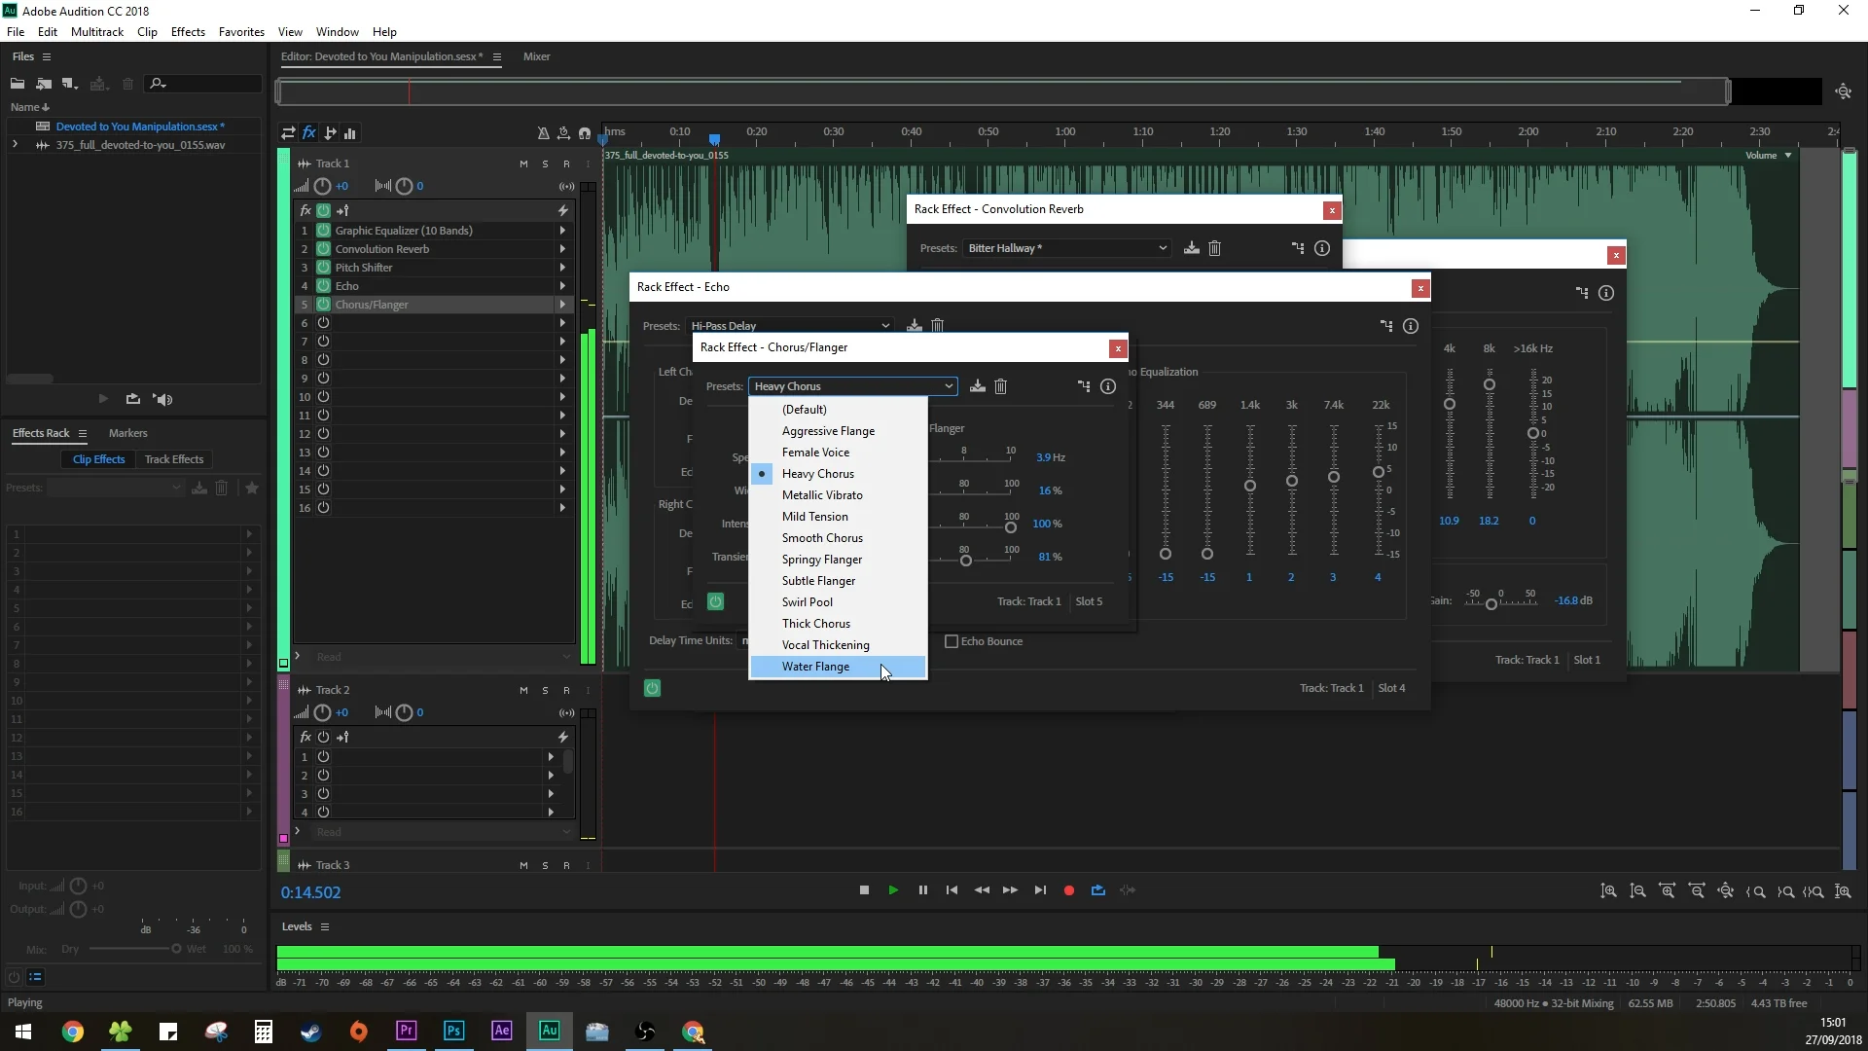1868x1051 pixels.
Task: Toggle the power button in the Chorus/Flanger window
Action: (715, 601)
